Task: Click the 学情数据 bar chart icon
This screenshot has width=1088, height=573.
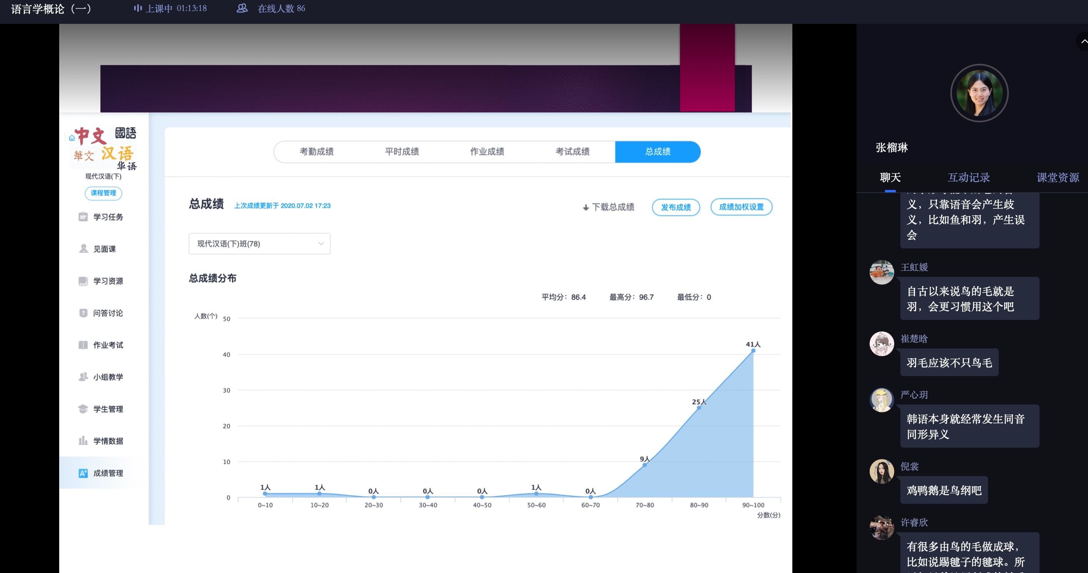Action: pos(83,441)
